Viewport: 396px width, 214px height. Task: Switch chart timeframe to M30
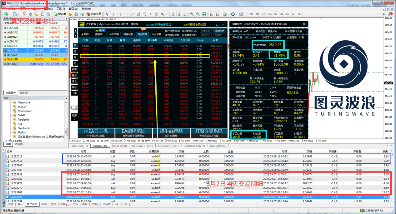click(x=269, y=14)
